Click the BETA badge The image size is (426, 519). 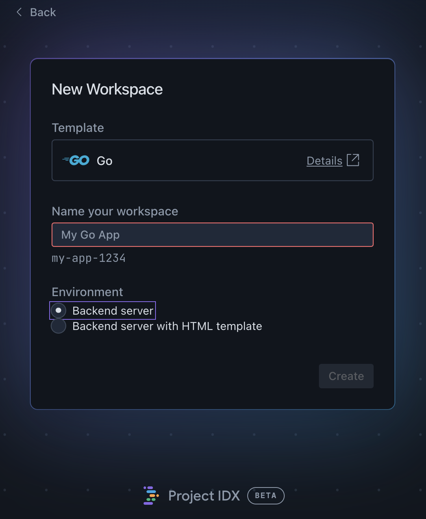click(266, 496)
